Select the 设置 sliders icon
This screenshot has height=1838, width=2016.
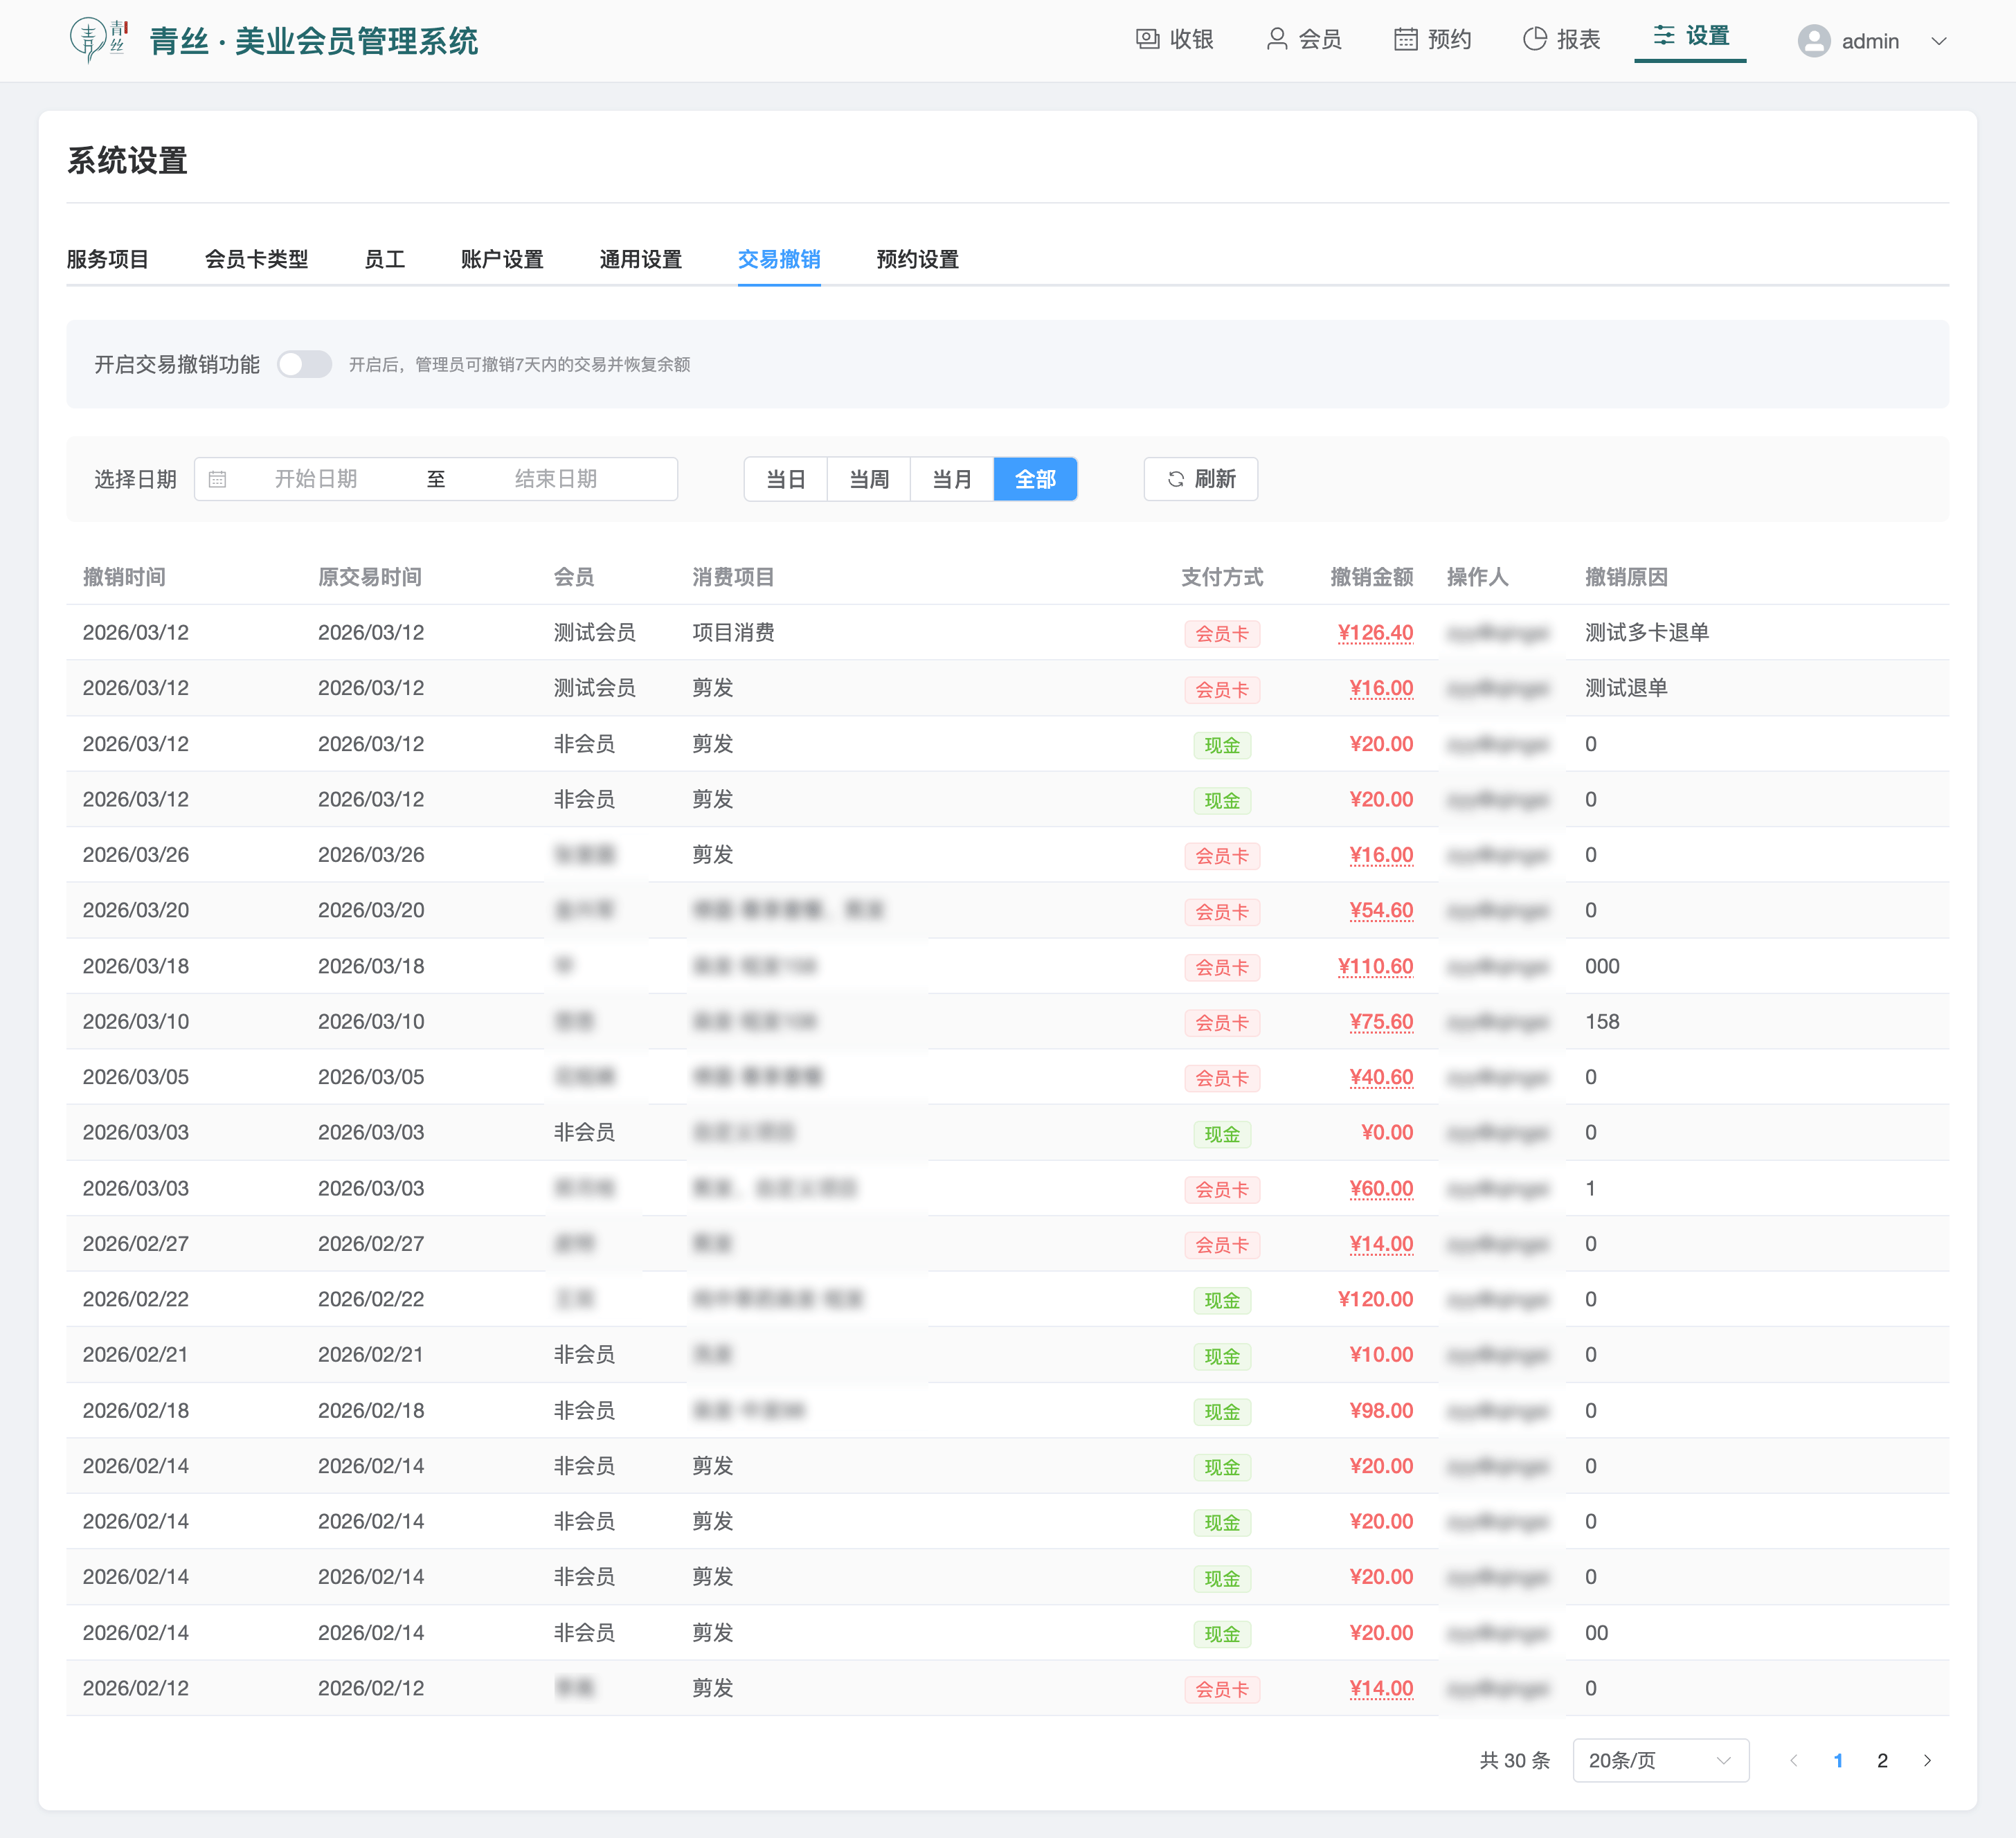tap(1663, 36)
